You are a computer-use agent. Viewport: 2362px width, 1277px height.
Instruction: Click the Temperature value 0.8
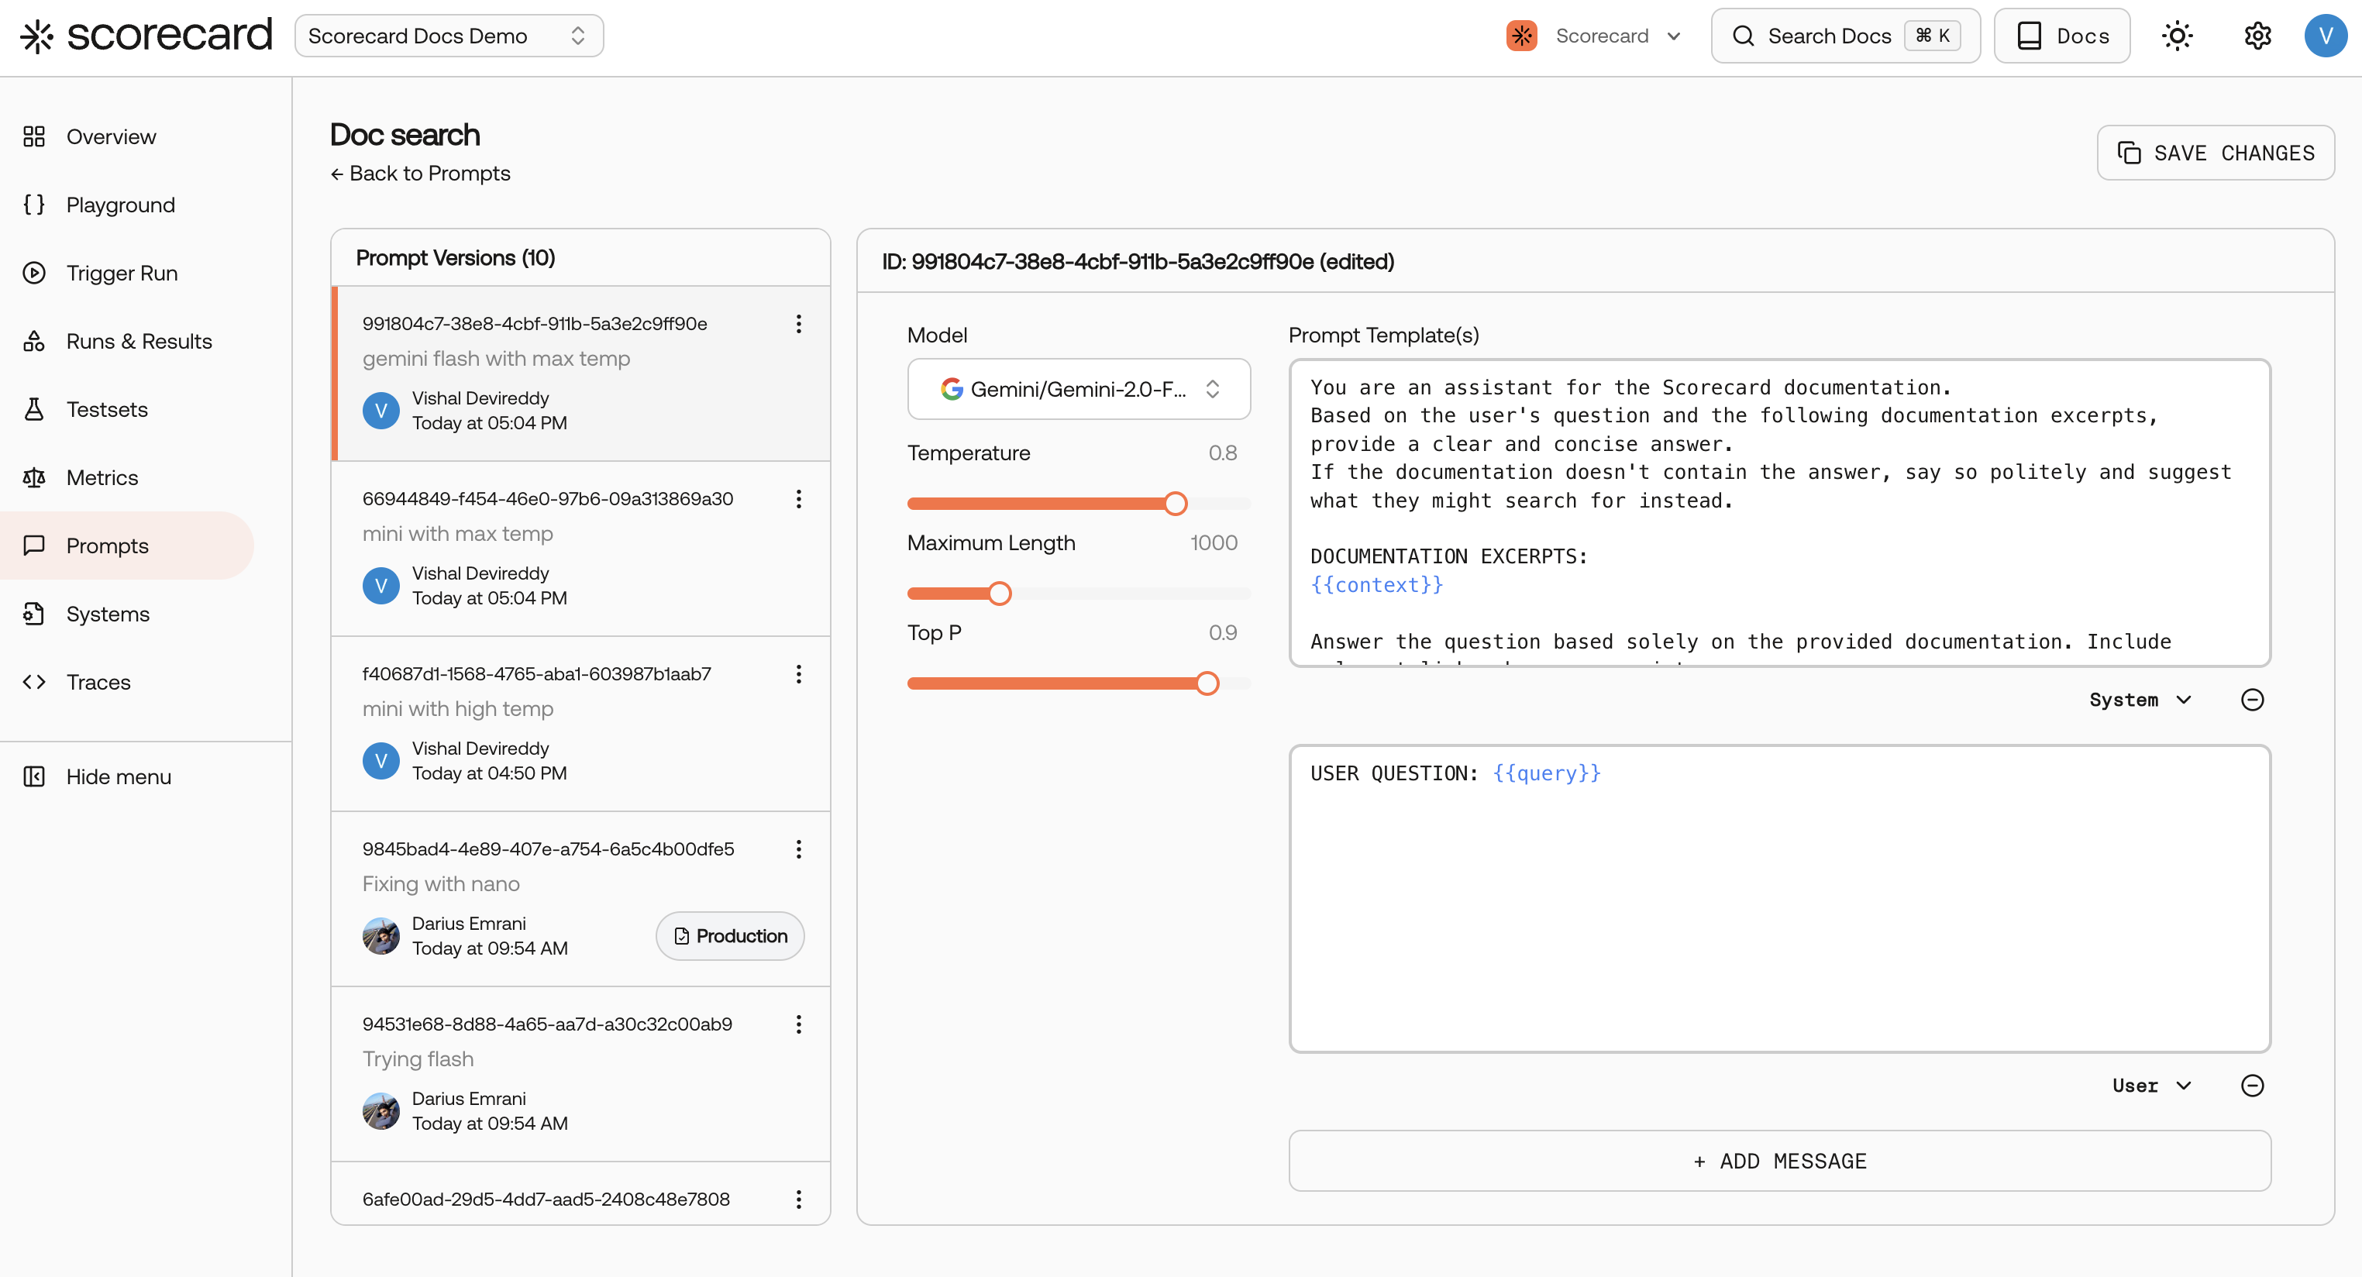click(x=1222, y=453)
